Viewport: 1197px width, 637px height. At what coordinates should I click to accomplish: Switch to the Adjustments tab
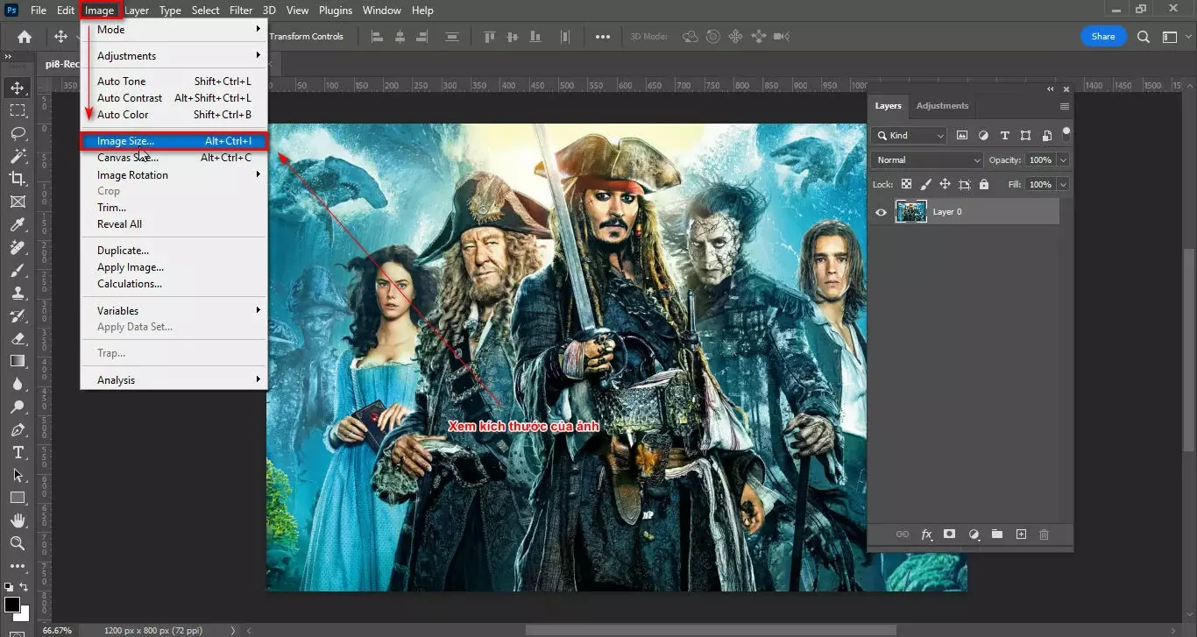(942, 105)
